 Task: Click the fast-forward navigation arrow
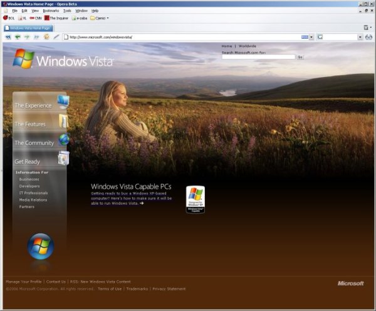coord(36,37)
